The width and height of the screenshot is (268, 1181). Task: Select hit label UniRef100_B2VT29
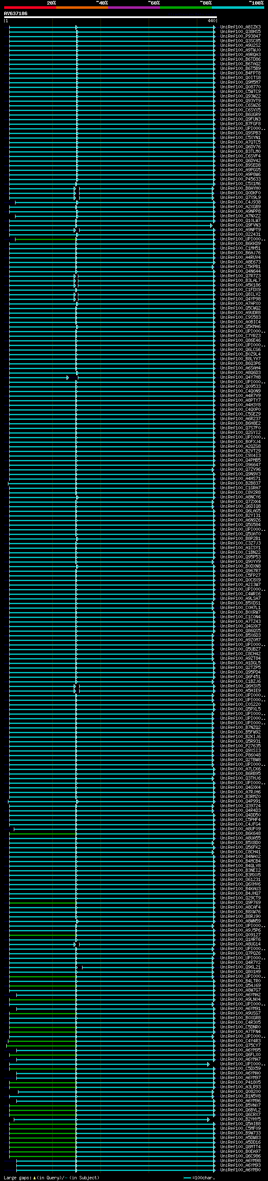pyautogui.click(x=240, y=451)
